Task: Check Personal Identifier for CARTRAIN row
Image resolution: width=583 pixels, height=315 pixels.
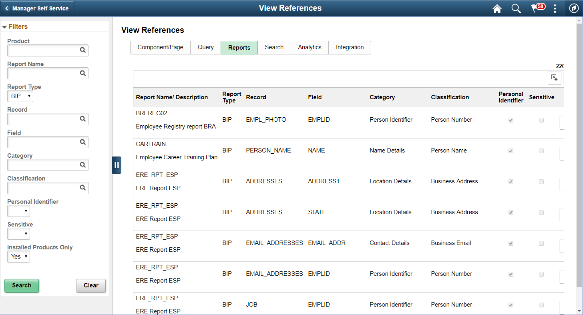Action: coord(511,151)
